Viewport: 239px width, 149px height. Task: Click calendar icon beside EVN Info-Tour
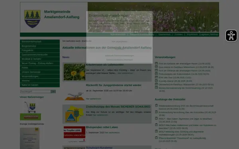156,77
